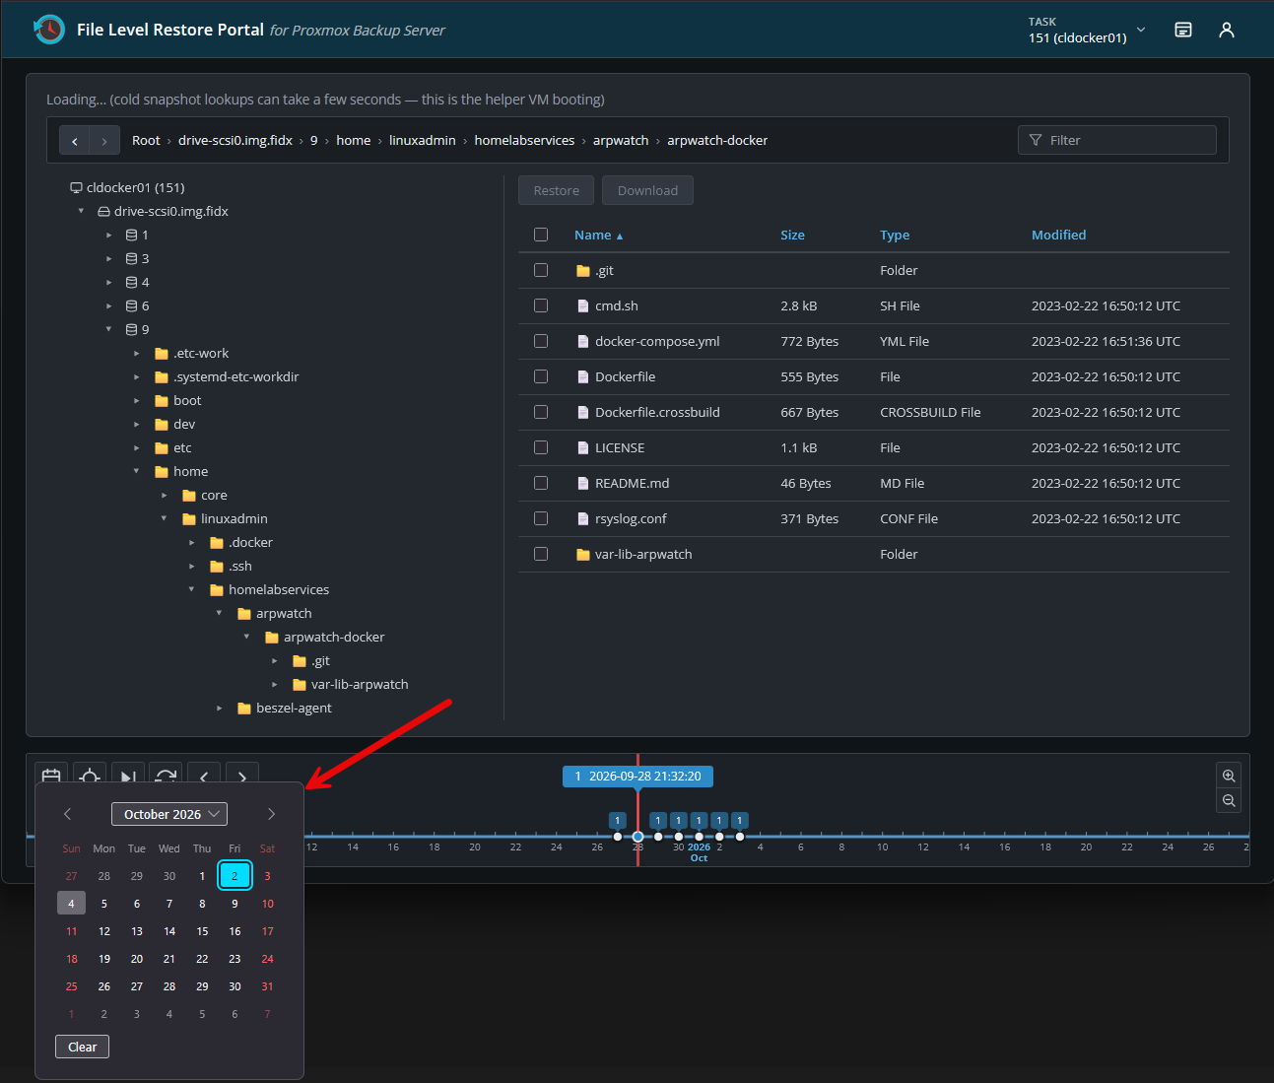Click the crosshair center button on timeline toolbar
Screen dimensions: 1274x1083
90,775
